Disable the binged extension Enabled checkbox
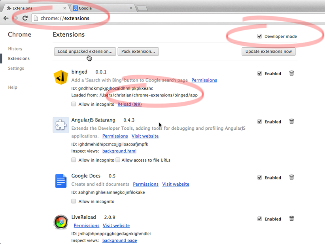The height and width of the screenshot is (244, 325). click(x=259, y=73)
